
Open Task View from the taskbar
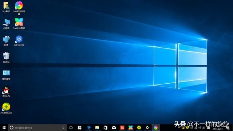71,128
